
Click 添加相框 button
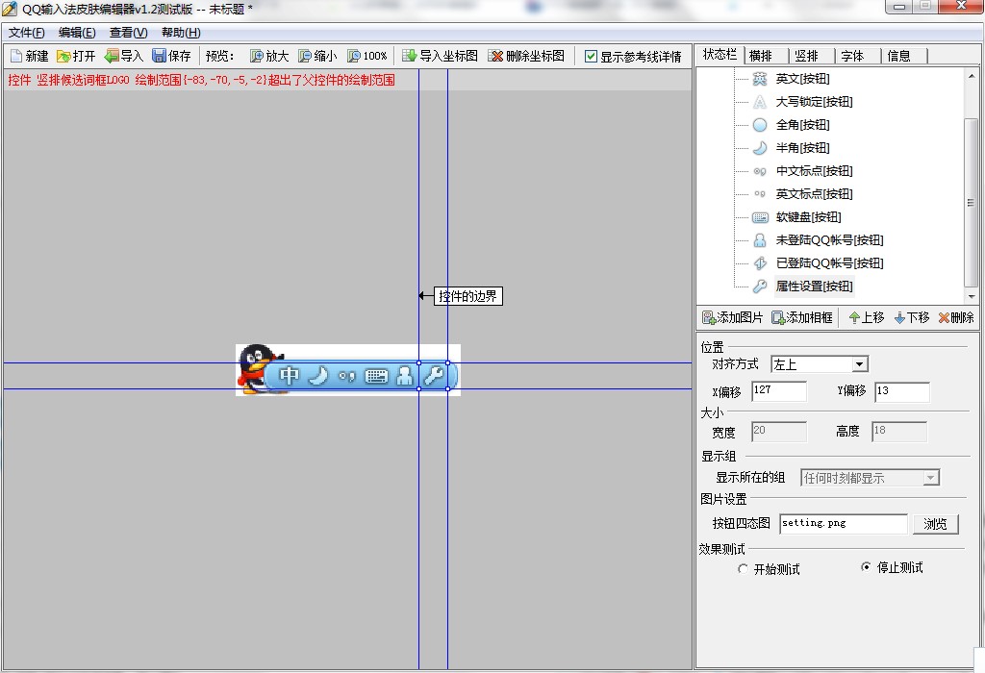[802, 317]
